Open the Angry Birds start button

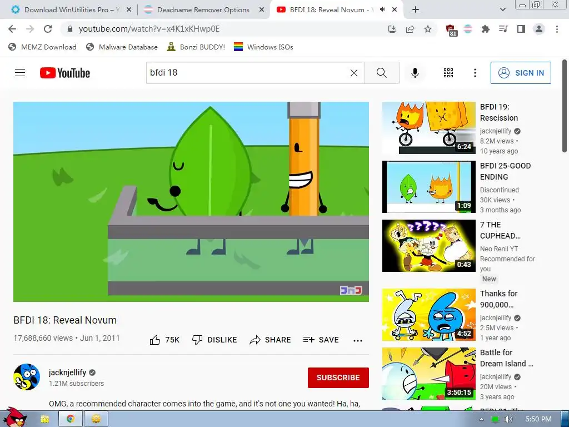tap(14, 417)
